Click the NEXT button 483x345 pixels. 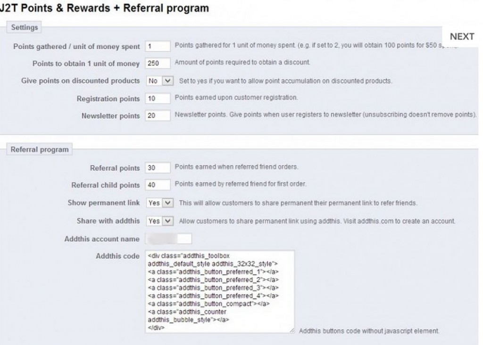462,36
